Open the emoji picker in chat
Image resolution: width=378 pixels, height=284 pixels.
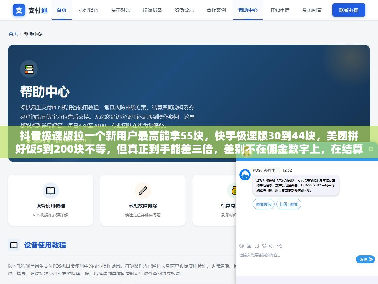pyautogui.click(x=242, y=246)
